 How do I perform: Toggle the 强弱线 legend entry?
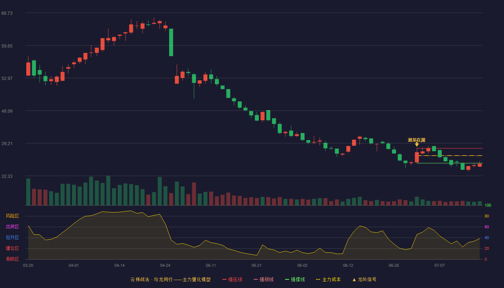264,279
